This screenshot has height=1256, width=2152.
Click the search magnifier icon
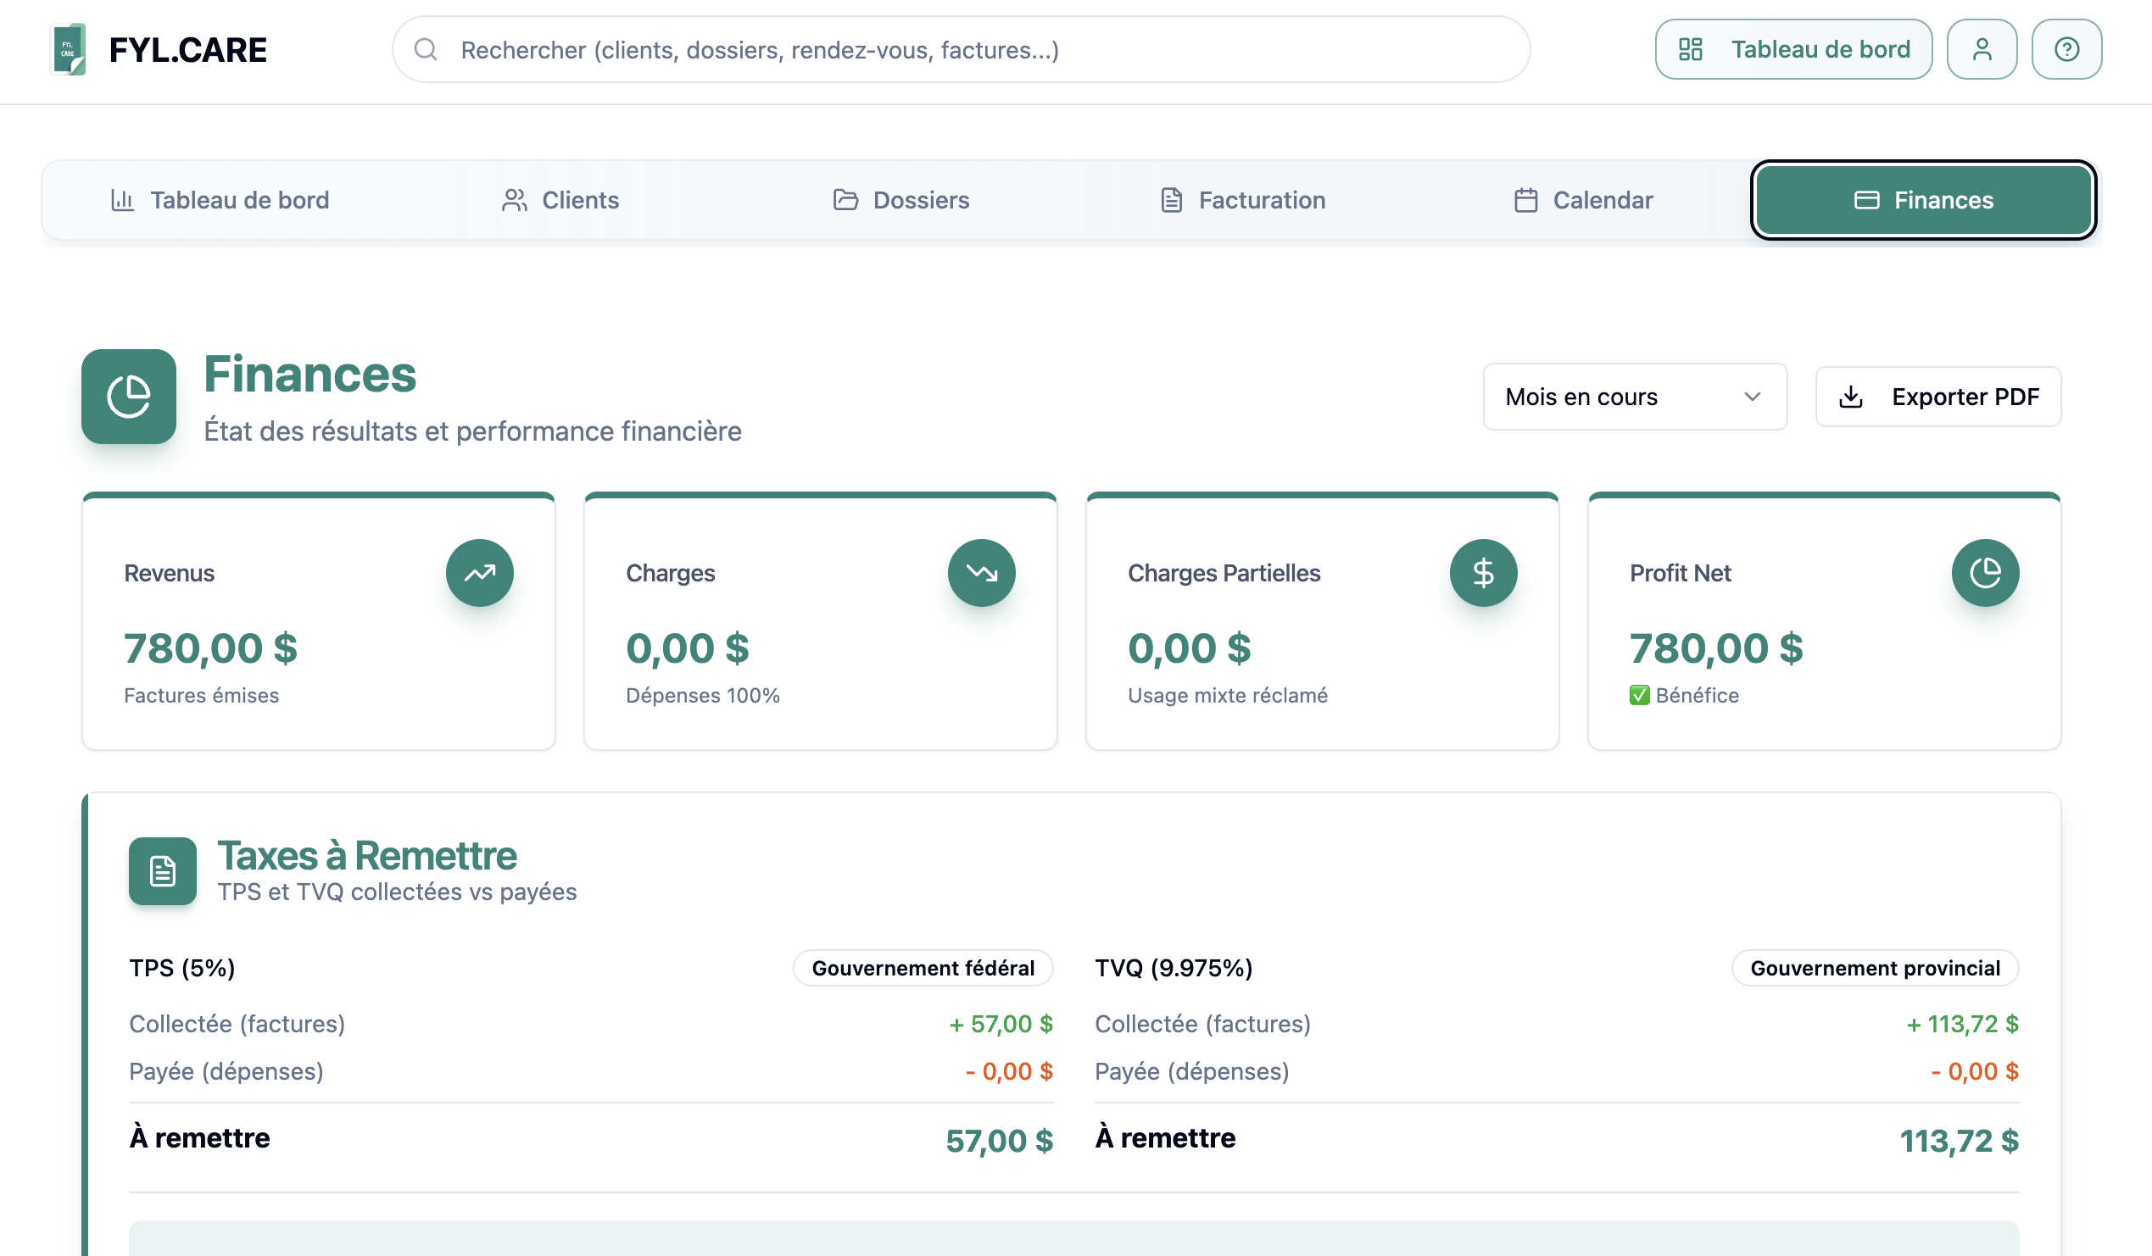(426, 49)
